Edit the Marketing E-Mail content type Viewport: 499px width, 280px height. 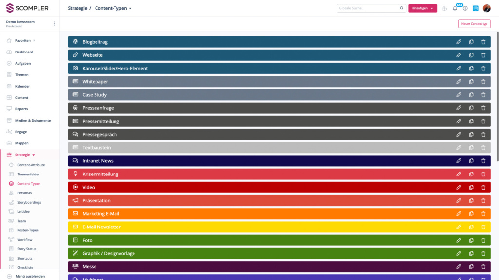[x=459, y=214]
